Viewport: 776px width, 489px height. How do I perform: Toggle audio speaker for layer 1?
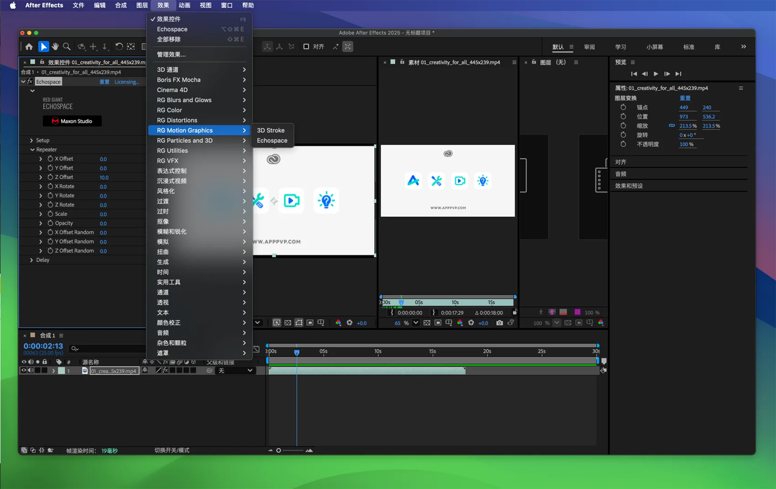(31, 370)
